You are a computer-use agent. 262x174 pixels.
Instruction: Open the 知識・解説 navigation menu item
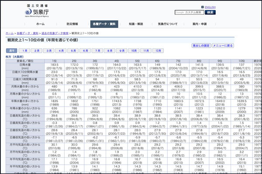click(135, 24)
